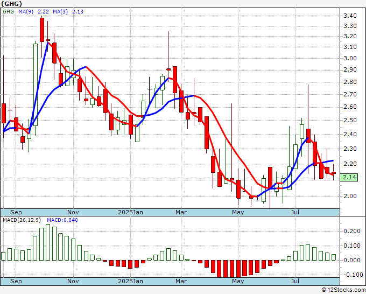Screen dimensions: 366x294
Task: Click the 0.100 MACD axis label
Action: [352, 246]
